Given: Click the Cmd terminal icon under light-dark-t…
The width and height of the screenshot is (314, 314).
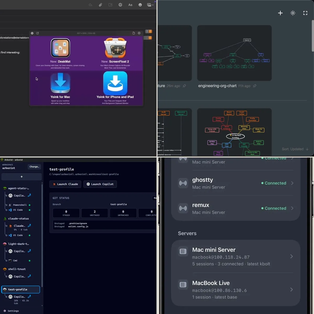Looking at the screenshot, I should [10, 261].
